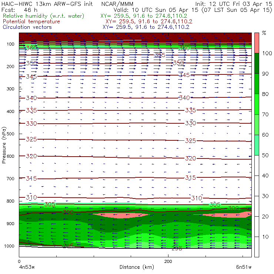Click the colorbar label "90"
274x274 pixels.
265,74
